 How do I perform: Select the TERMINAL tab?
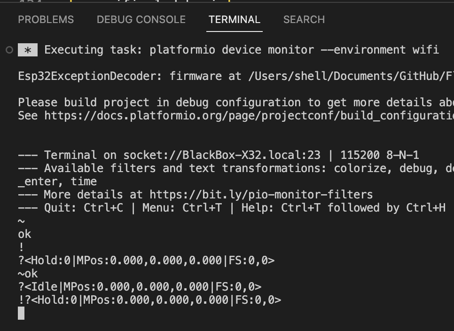234,19
